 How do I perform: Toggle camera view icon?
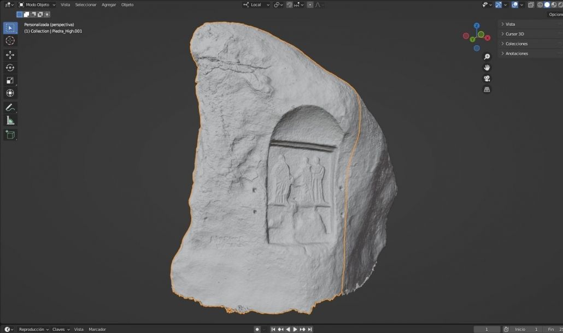point(487,79)
